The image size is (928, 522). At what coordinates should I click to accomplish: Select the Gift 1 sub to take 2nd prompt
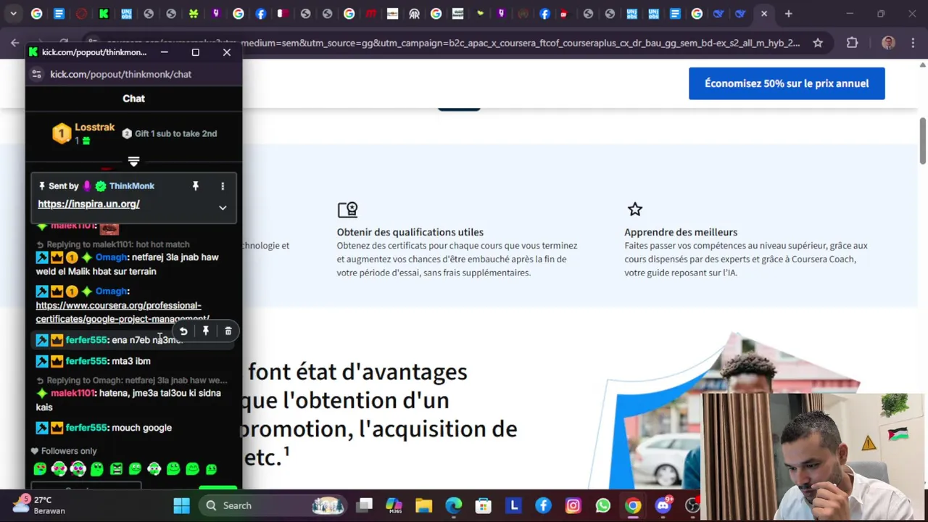(x=169, y=133)
